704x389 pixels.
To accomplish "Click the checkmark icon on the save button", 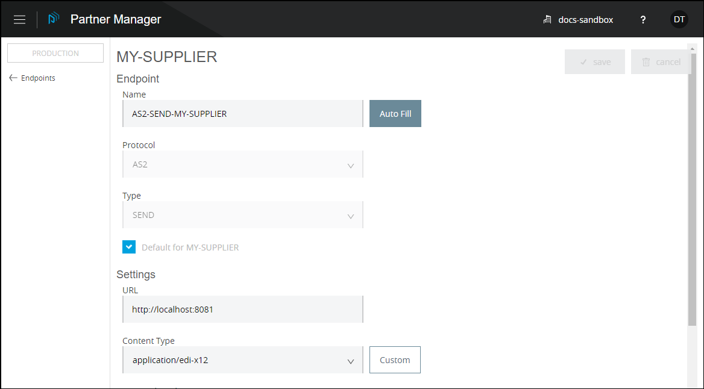I will (583, 61).
